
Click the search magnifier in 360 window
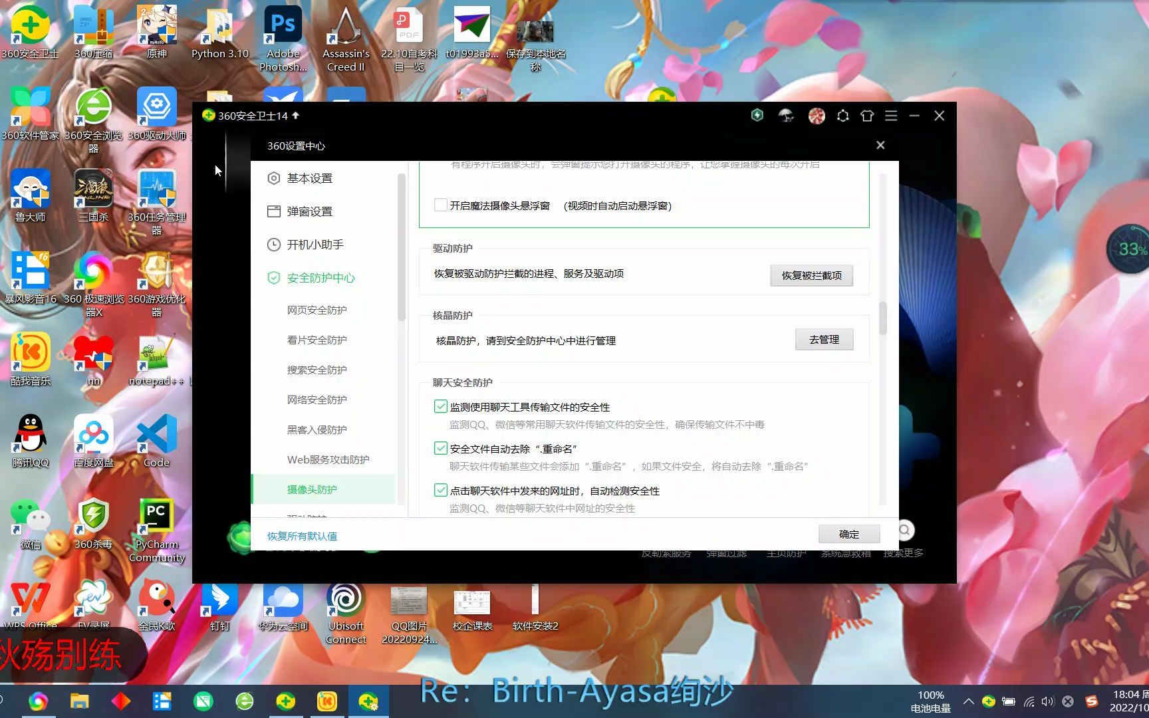(905, 530)
